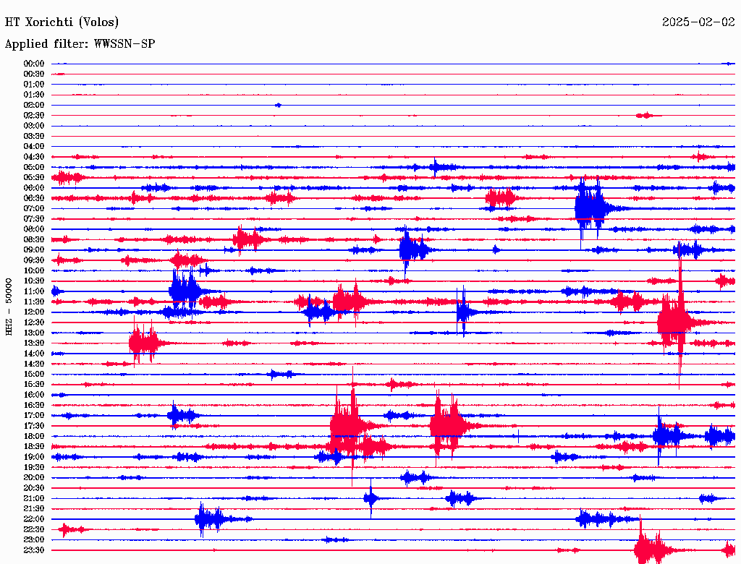Click the 10:00 time label

[34, 270]
